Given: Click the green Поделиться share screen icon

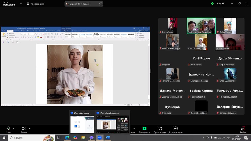Looking at the screenshot, I should point(144,128).
